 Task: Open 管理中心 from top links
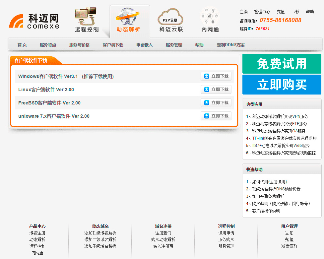coord(262,12)
